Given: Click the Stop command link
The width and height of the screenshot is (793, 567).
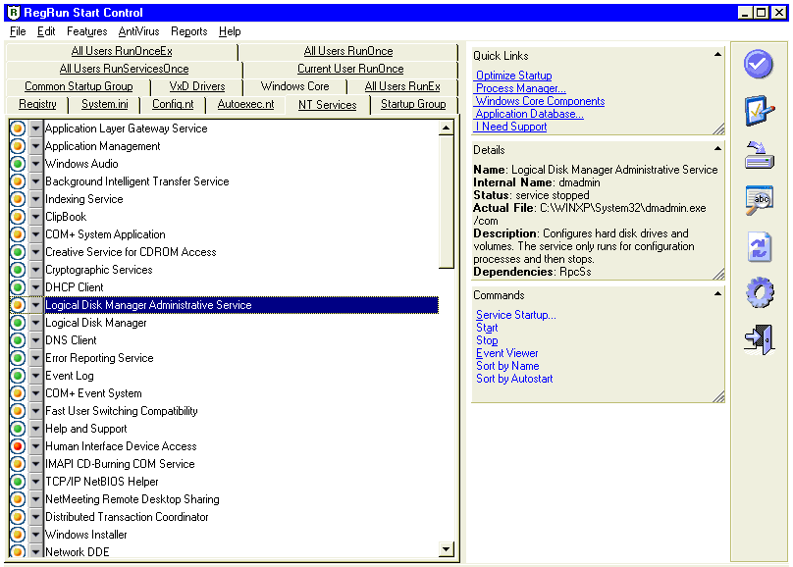Looking at the screenshot, I should 487,340.
